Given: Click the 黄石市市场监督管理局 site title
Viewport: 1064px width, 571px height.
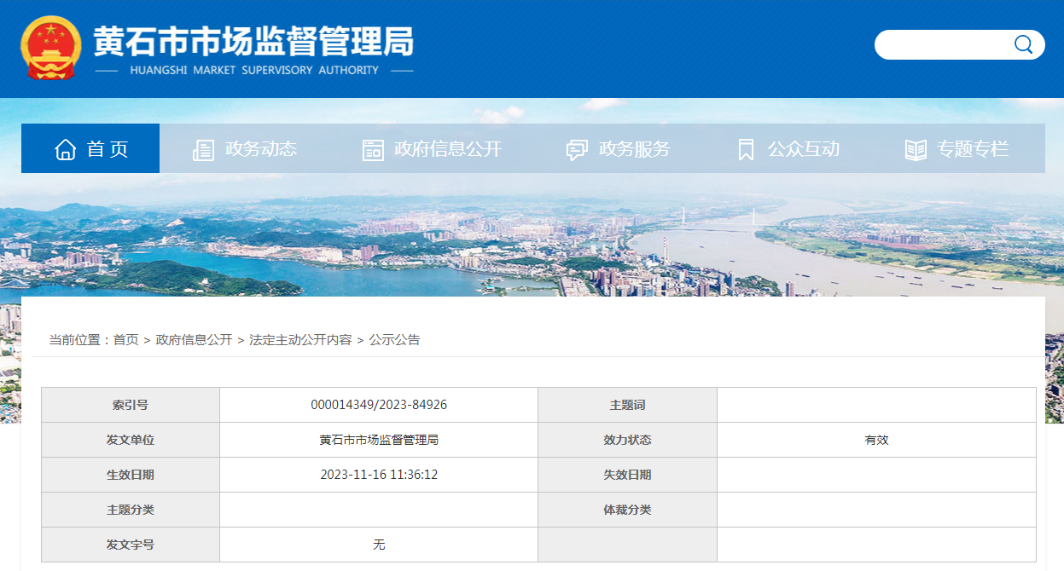Looking at the screenshot, I should pos(253,40).
